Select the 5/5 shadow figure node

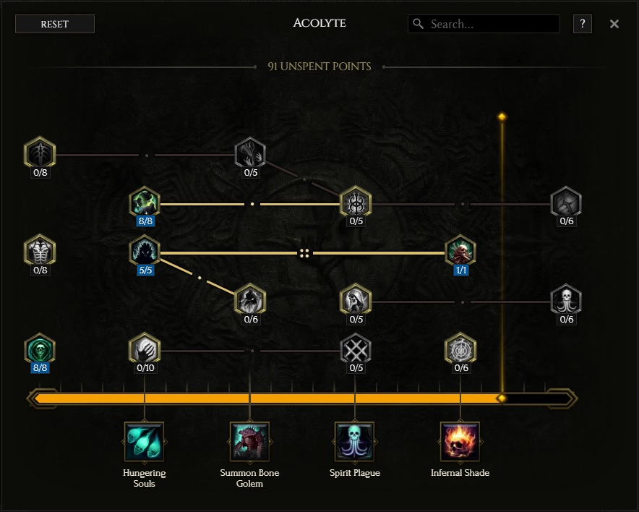145,251
